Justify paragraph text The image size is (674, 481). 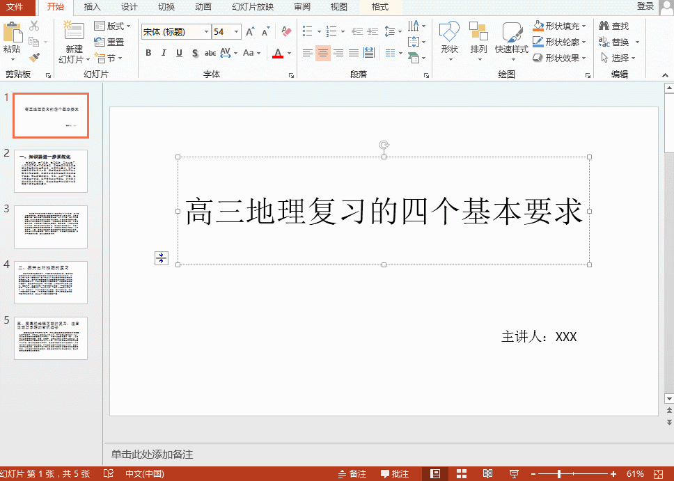[354, 53]
